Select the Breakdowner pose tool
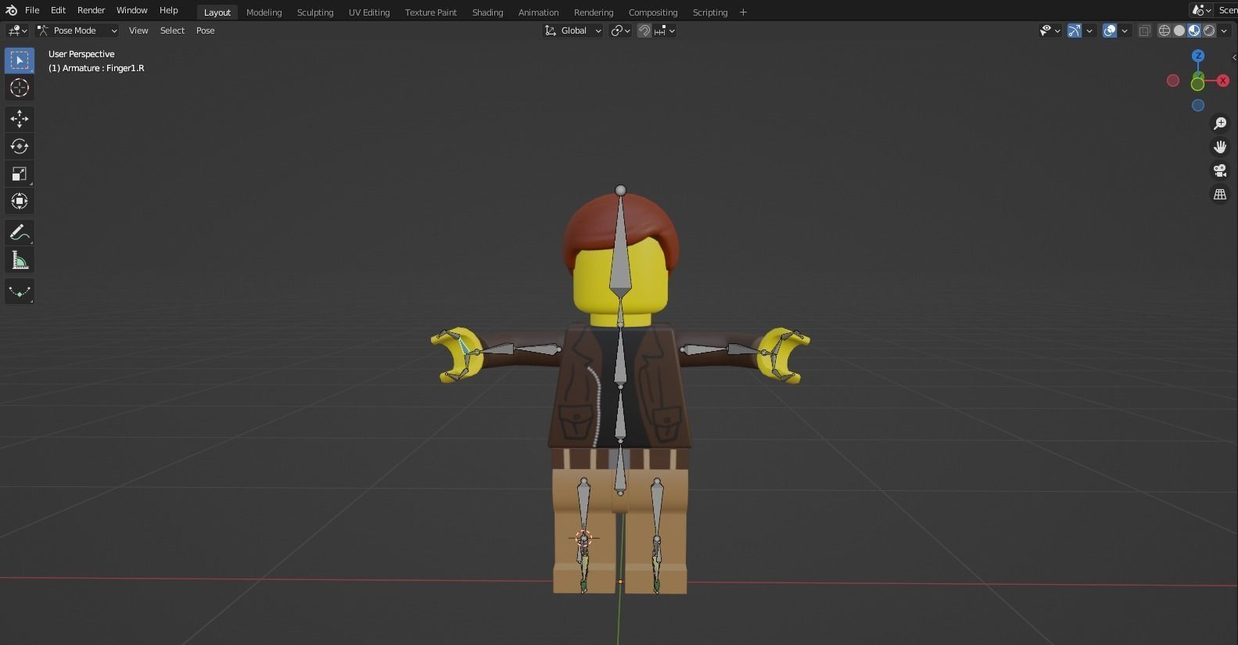 pyautogui.click(x=20, y=292)
